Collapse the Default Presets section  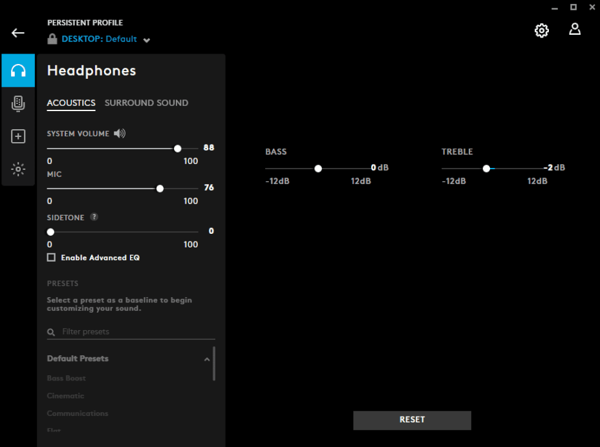coord(206,359)
